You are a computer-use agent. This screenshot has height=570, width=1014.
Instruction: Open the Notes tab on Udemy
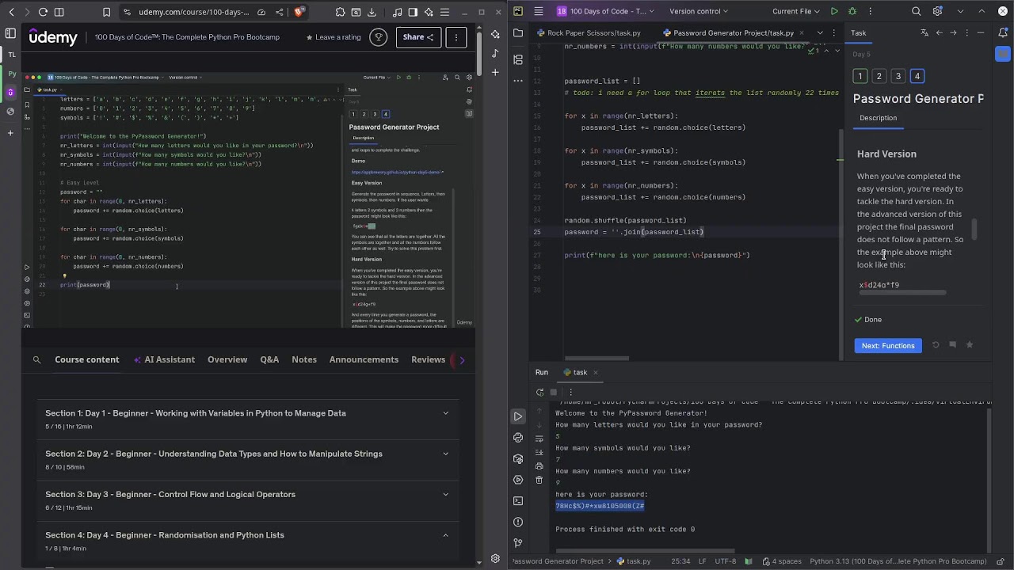pyautogui.click(x=304, y=359)
